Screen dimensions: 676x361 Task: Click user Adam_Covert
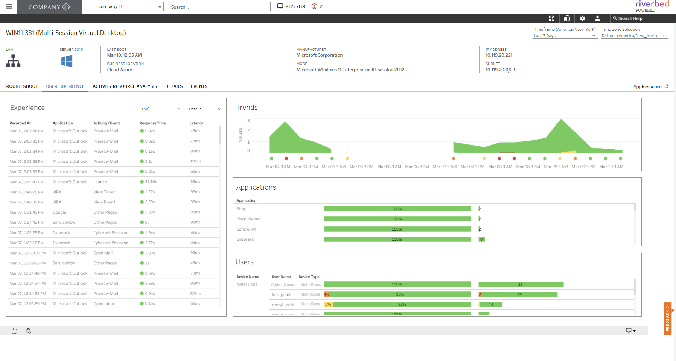tap(283, 285)
